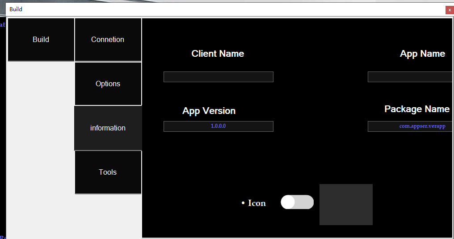Viewport: 454px width, 239px height.
Task: Go to the Tools tab
Action: point(108,172)
